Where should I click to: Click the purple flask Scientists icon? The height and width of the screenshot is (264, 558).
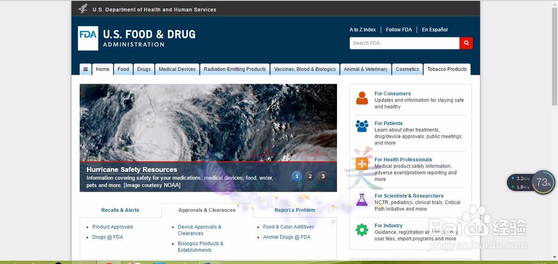[362, 200]
